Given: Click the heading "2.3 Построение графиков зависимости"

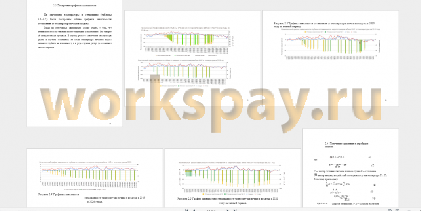Looking at the screenshot, I should [75, 5].
